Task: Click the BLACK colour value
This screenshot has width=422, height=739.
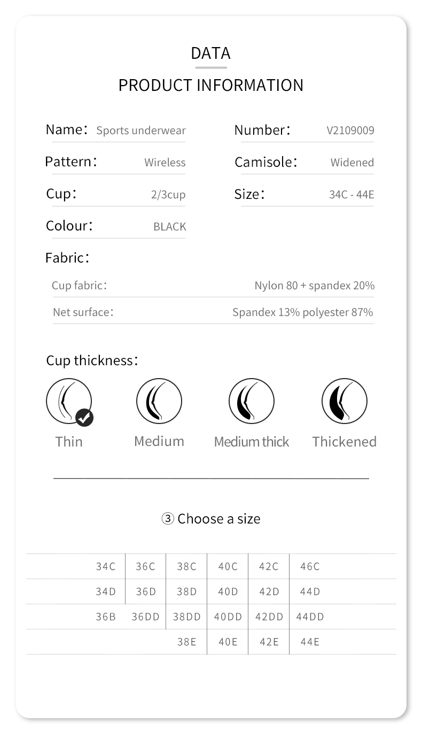Action: [x=169, y=227]
